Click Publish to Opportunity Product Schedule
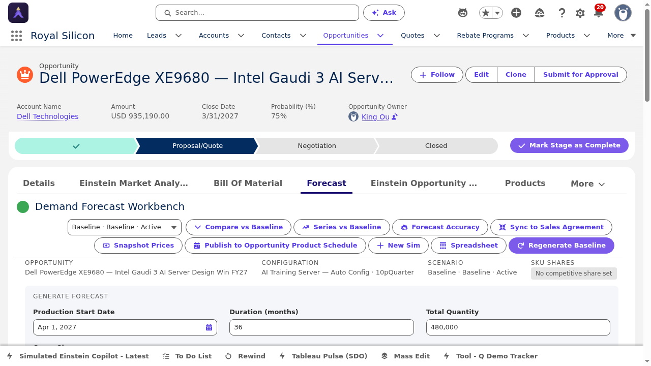This screenshot has width=651, height=366. point(275,246)
